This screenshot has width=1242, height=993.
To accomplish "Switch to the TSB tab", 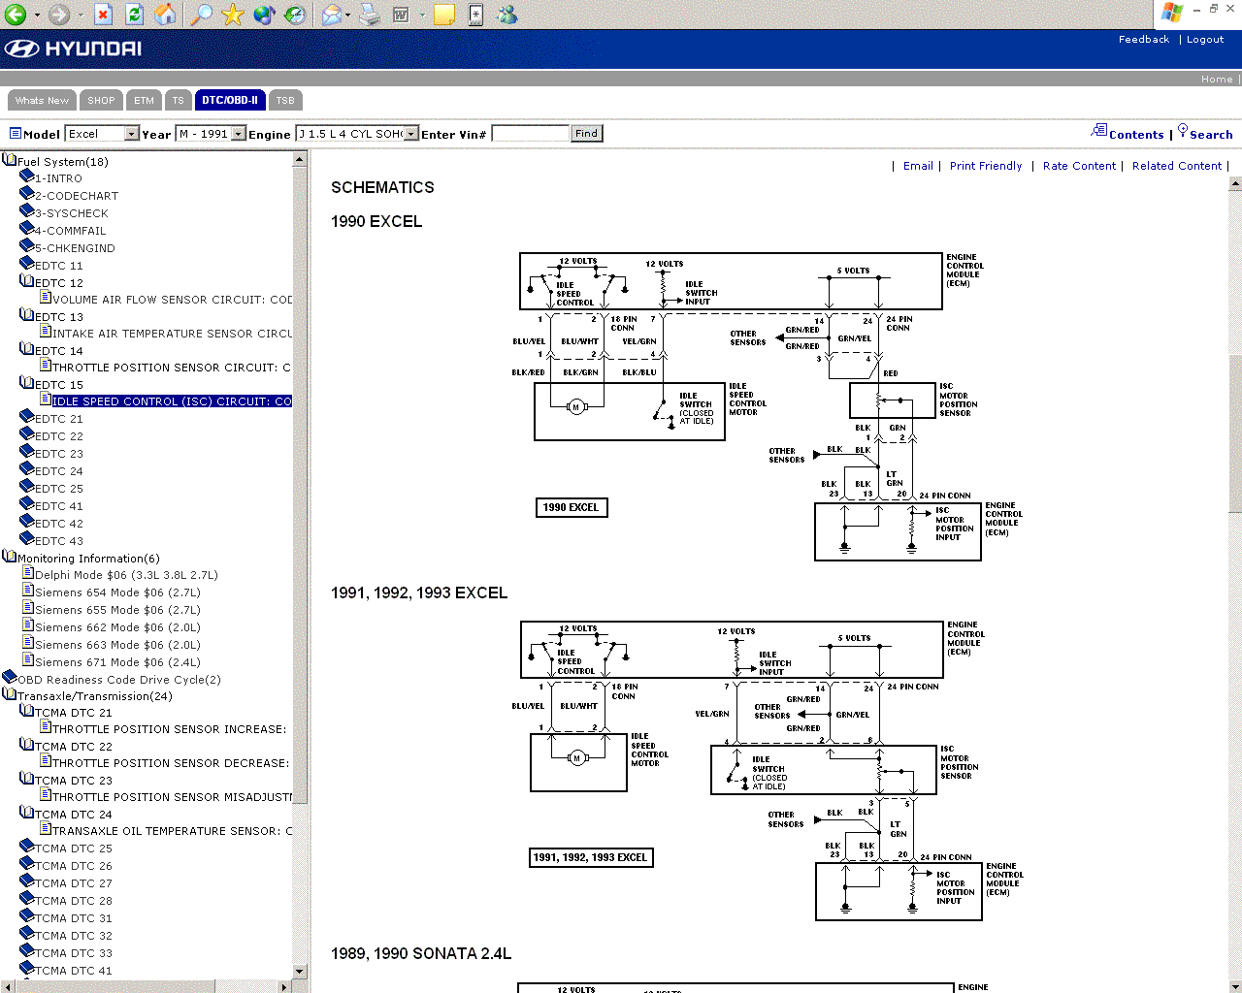I will [x=285, y=100].
